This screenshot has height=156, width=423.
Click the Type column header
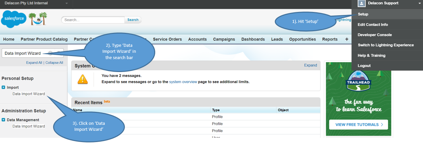tap(216, 110)
